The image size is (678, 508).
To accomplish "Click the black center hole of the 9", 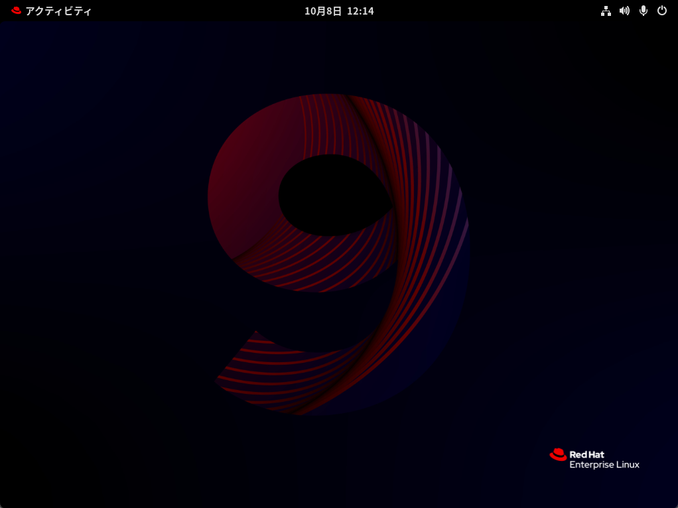I will (x=332, y=194).
